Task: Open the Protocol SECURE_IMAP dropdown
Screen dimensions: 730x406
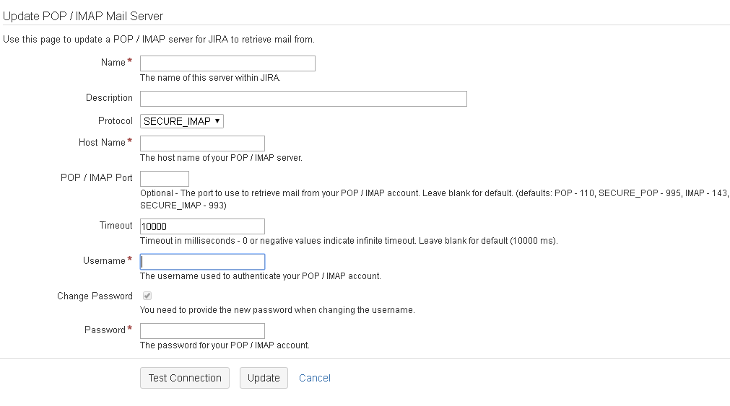Action: pyautogui.click(x=181, y=121)
